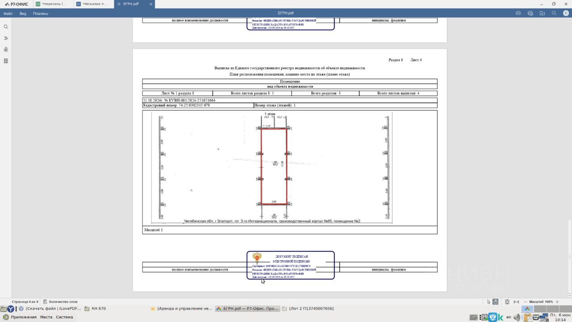Zoom in with the plus button
This screenshot has width=572, height=322.
click(557, 302)
